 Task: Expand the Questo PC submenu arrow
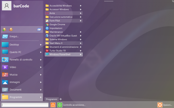pyautogui.click(x=41, y=52)
